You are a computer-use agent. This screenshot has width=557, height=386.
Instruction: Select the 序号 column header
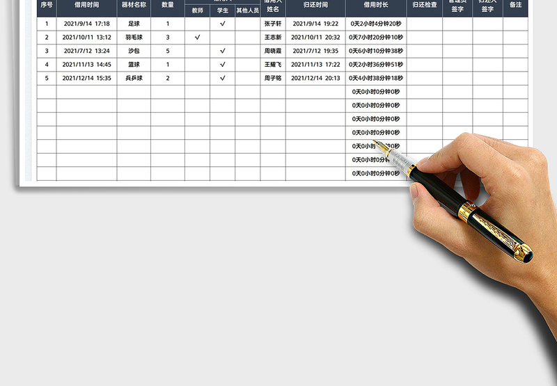(x=47, y=5)
